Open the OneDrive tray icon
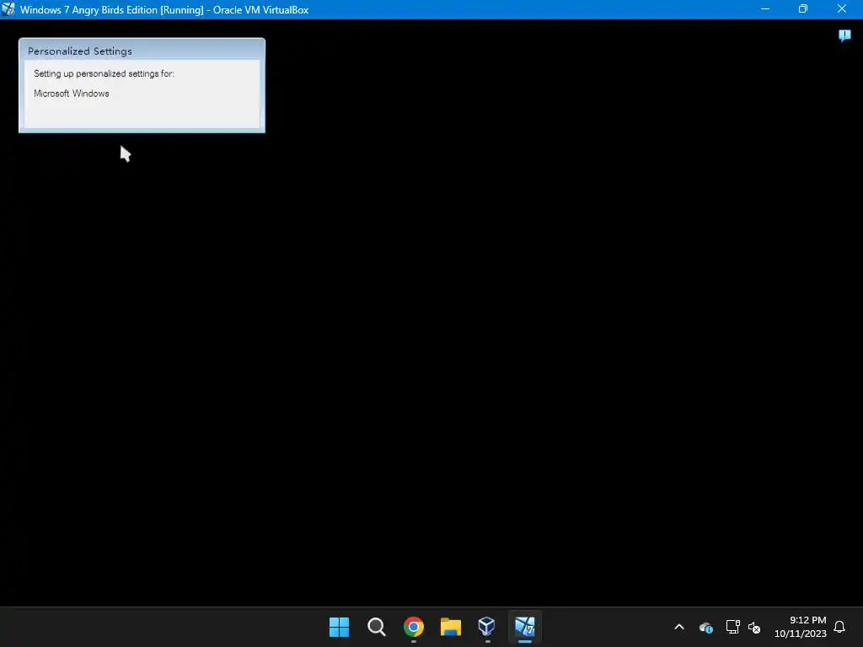The height and width of the screenshot is (647, 863). click(705, 627)
